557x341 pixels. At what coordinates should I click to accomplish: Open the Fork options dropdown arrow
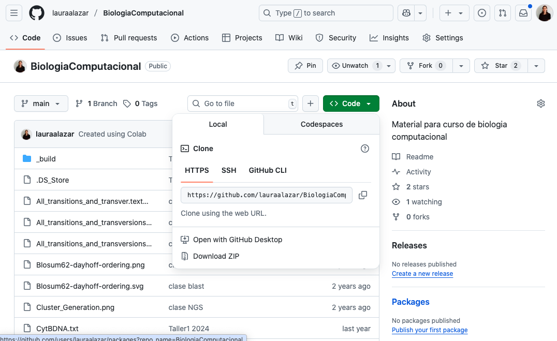(461, 66)
